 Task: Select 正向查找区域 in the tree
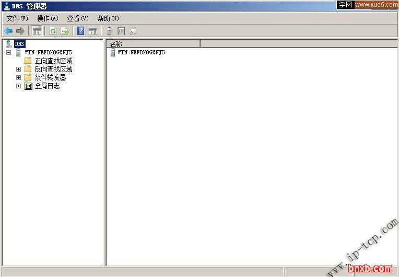coord(54,61)
